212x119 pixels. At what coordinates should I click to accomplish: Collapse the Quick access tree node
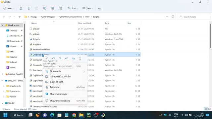2,25
